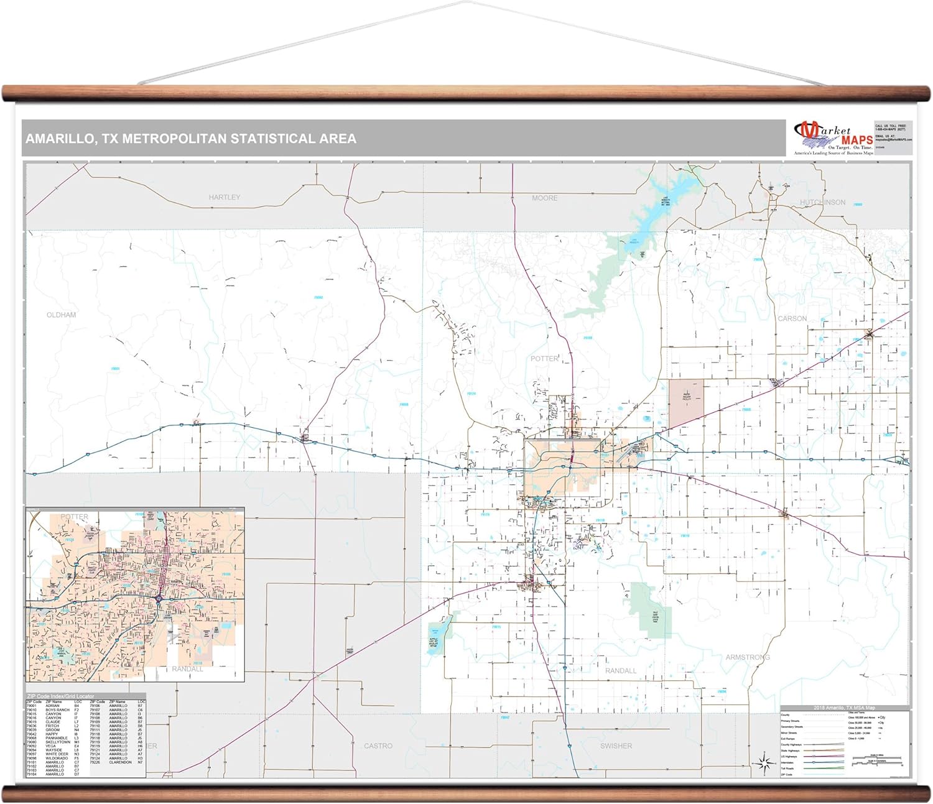Click the HARTLEY county label
Image resolution: width=933 pixels, height=804 pixels.
coord(225,197)
